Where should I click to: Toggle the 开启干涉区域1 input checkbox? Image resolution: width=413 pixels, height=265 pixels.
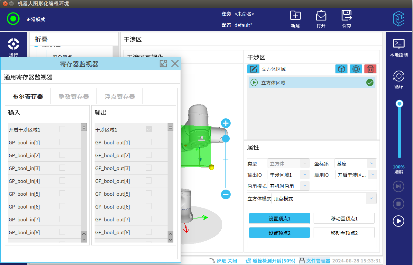coord(62,129)
